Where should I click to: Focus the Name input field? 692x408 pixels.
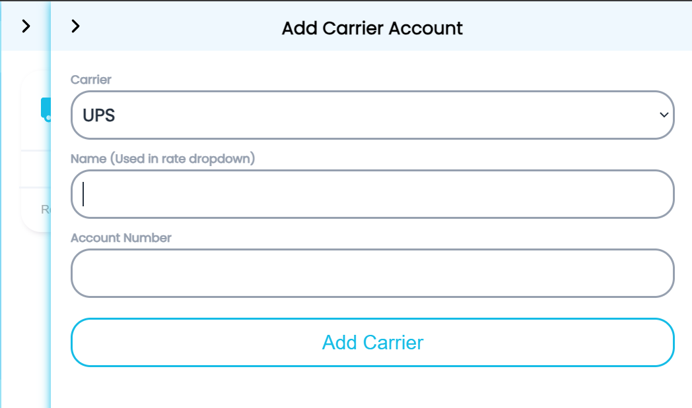(x=372, y=194)
